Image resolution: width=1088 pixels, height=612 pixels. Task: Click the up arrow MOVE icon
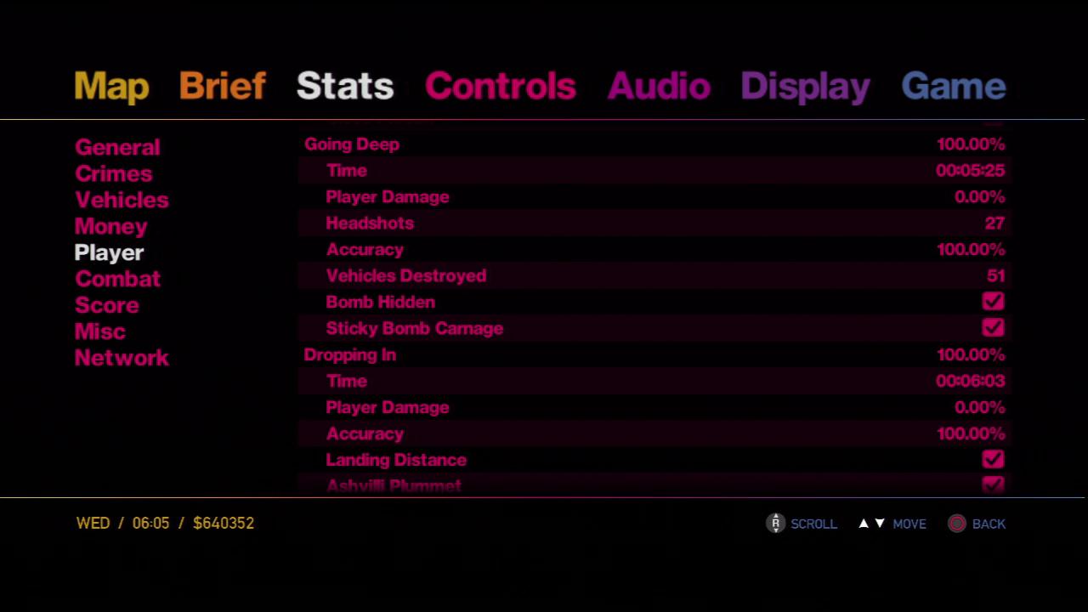pyautogui.click(x=864, y=524)
